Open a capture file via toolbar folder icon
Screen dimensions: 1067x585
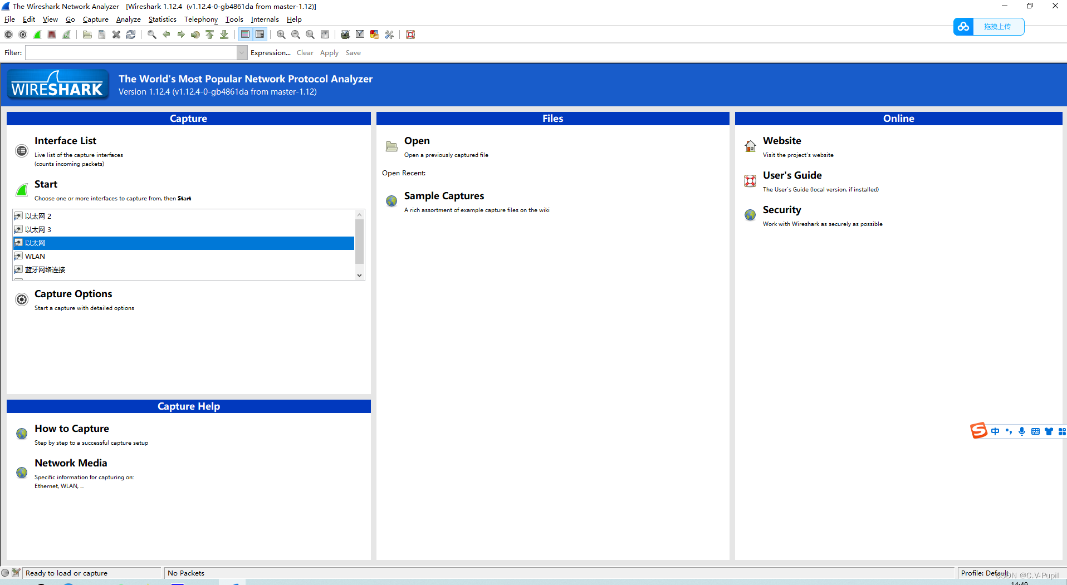(x=87, y=35)
